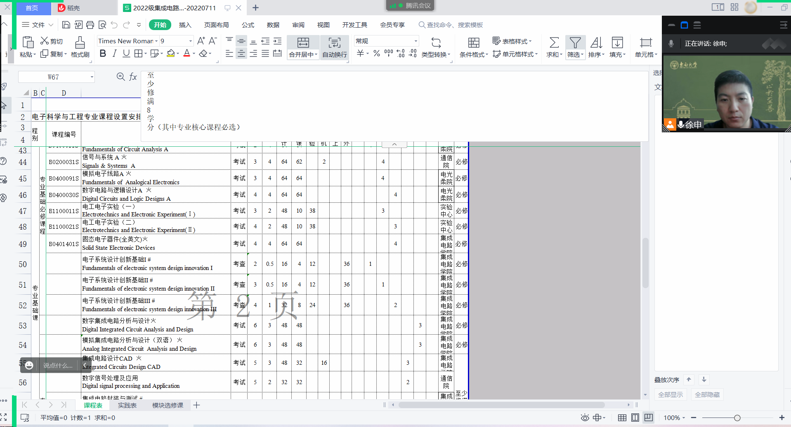Click the Show All (全部显示) button
The image size is (791, 427).
tap(670, 394)
